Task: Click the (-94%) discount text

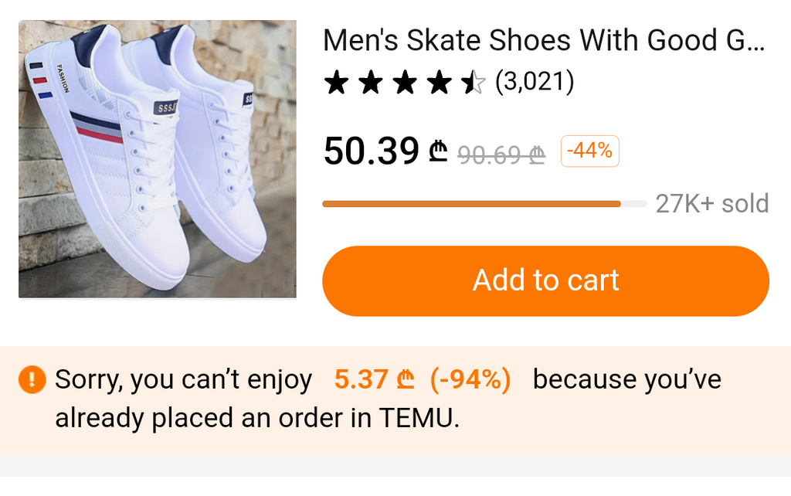Action: click(470, 380)
